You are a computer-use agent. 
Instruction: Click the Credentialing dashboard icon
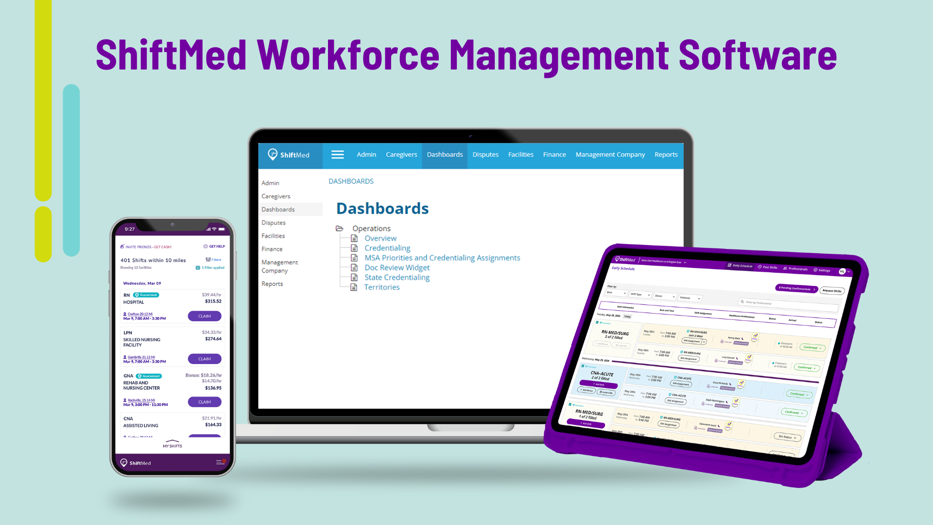(x=354, y=248)
